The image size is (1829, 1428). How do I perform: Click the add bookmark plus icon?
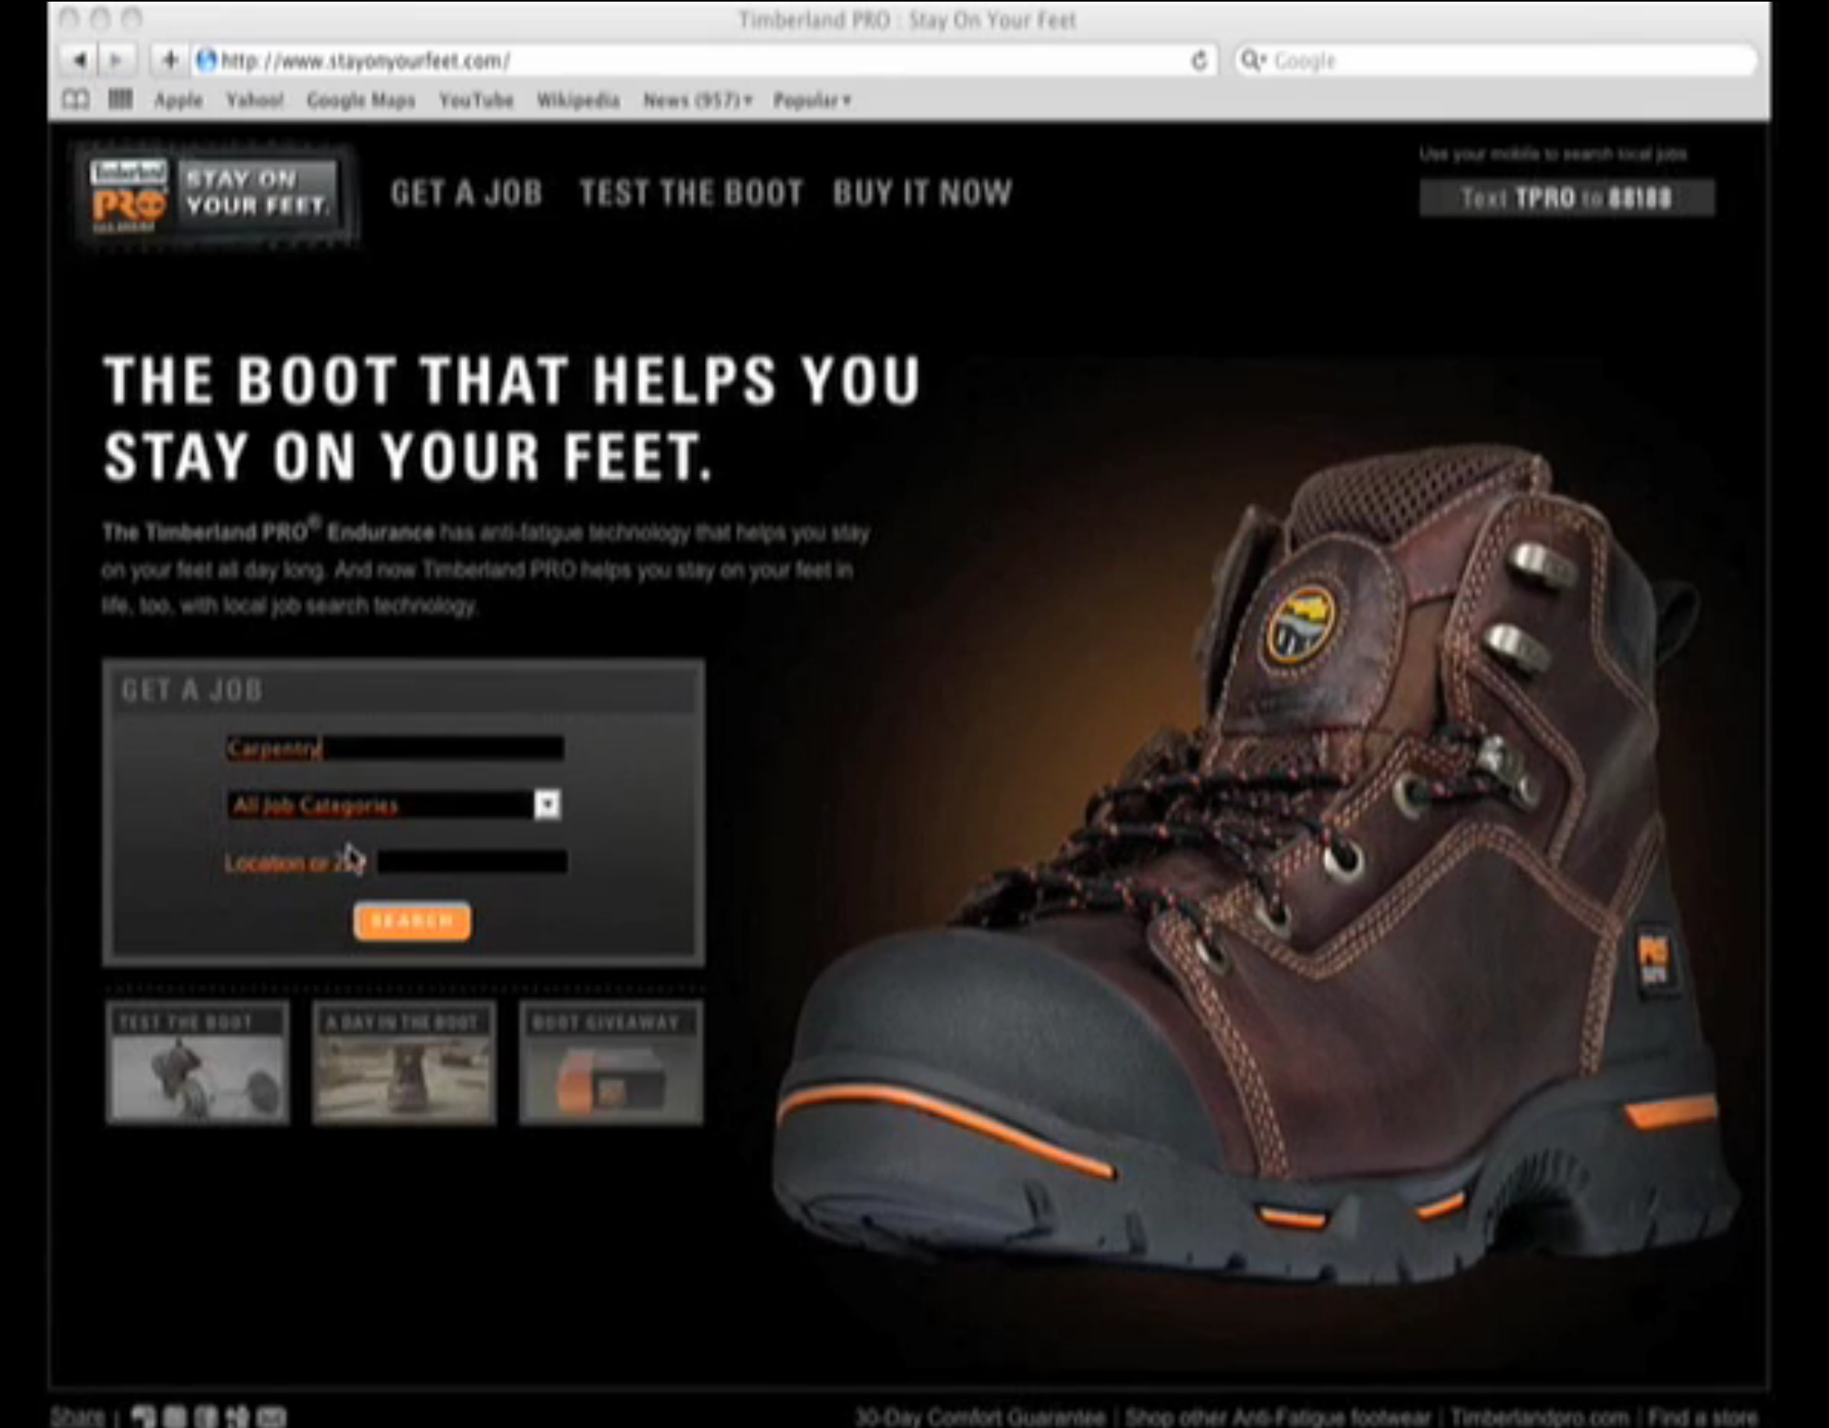tap(170, 60)
